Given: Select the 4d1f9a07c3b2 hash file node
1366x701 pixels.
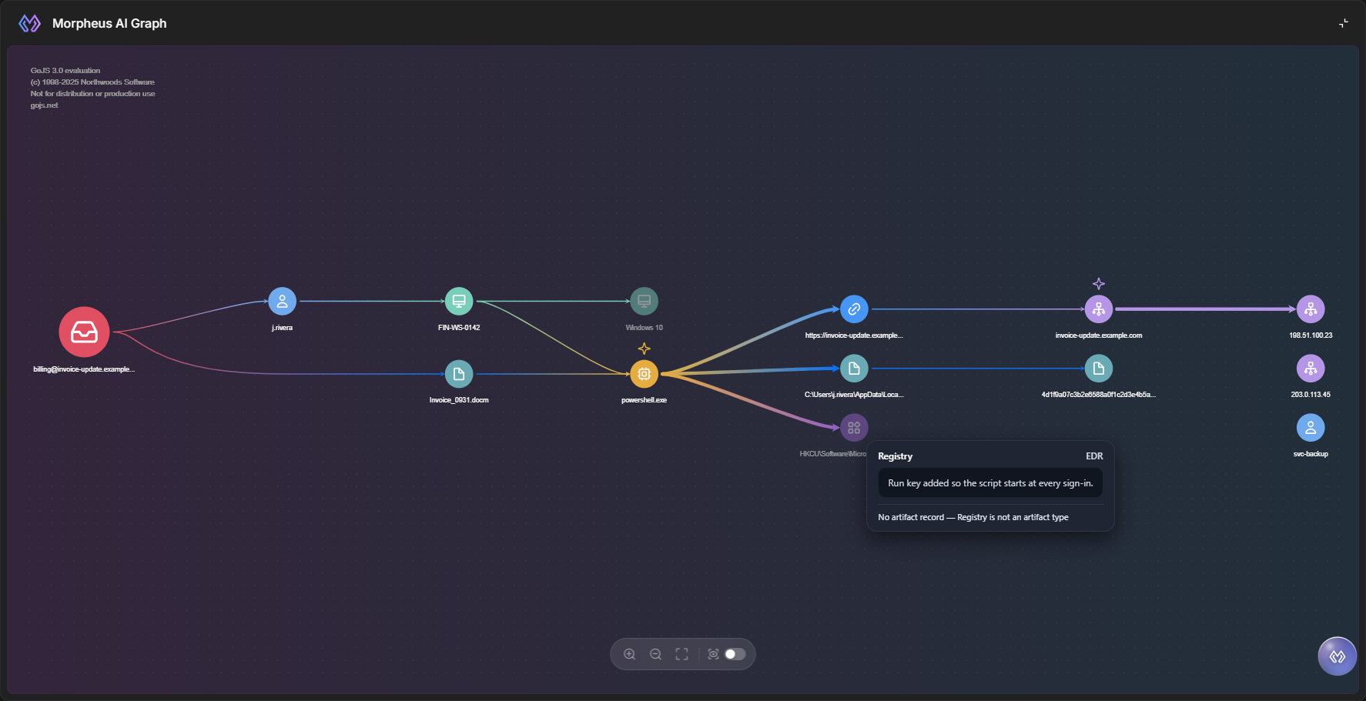Looking at the screenshot, I should tap(1099, 369).
